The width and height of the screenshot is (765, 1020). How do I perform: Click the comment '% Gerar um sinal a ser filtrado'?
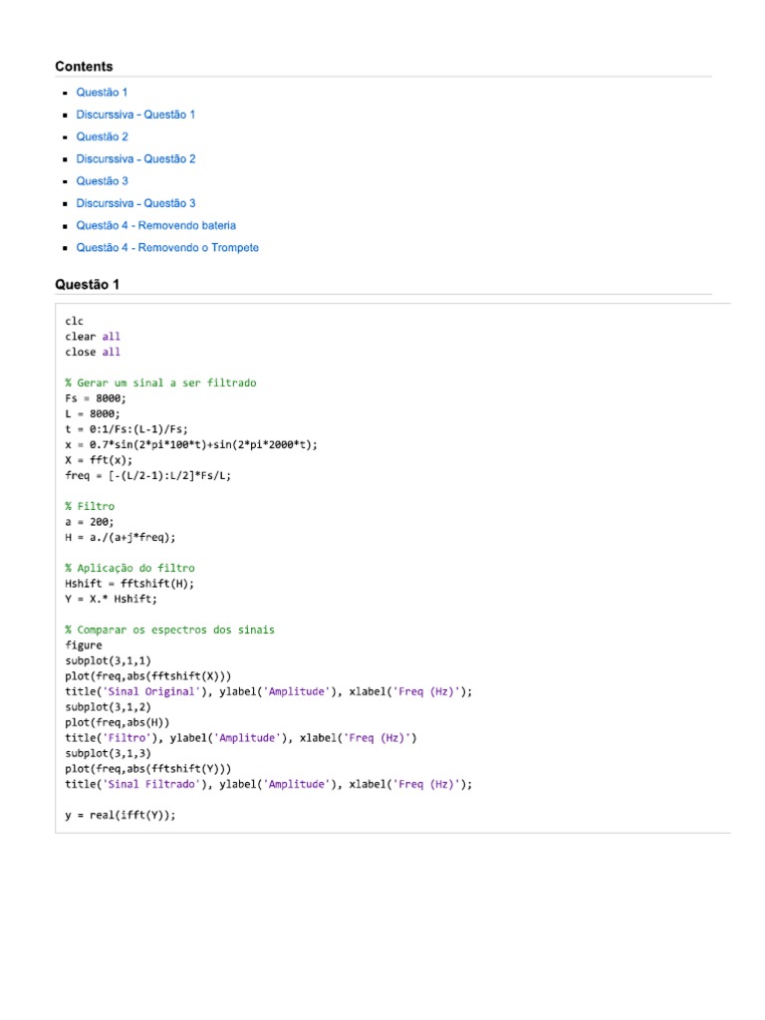point(160,382)
